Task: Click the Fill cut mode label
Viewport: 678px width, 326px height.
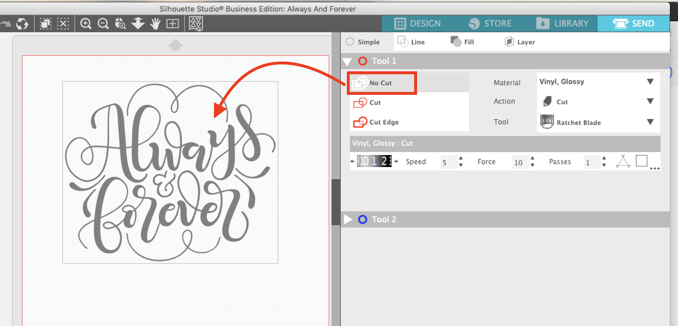Action: point(469,42)
